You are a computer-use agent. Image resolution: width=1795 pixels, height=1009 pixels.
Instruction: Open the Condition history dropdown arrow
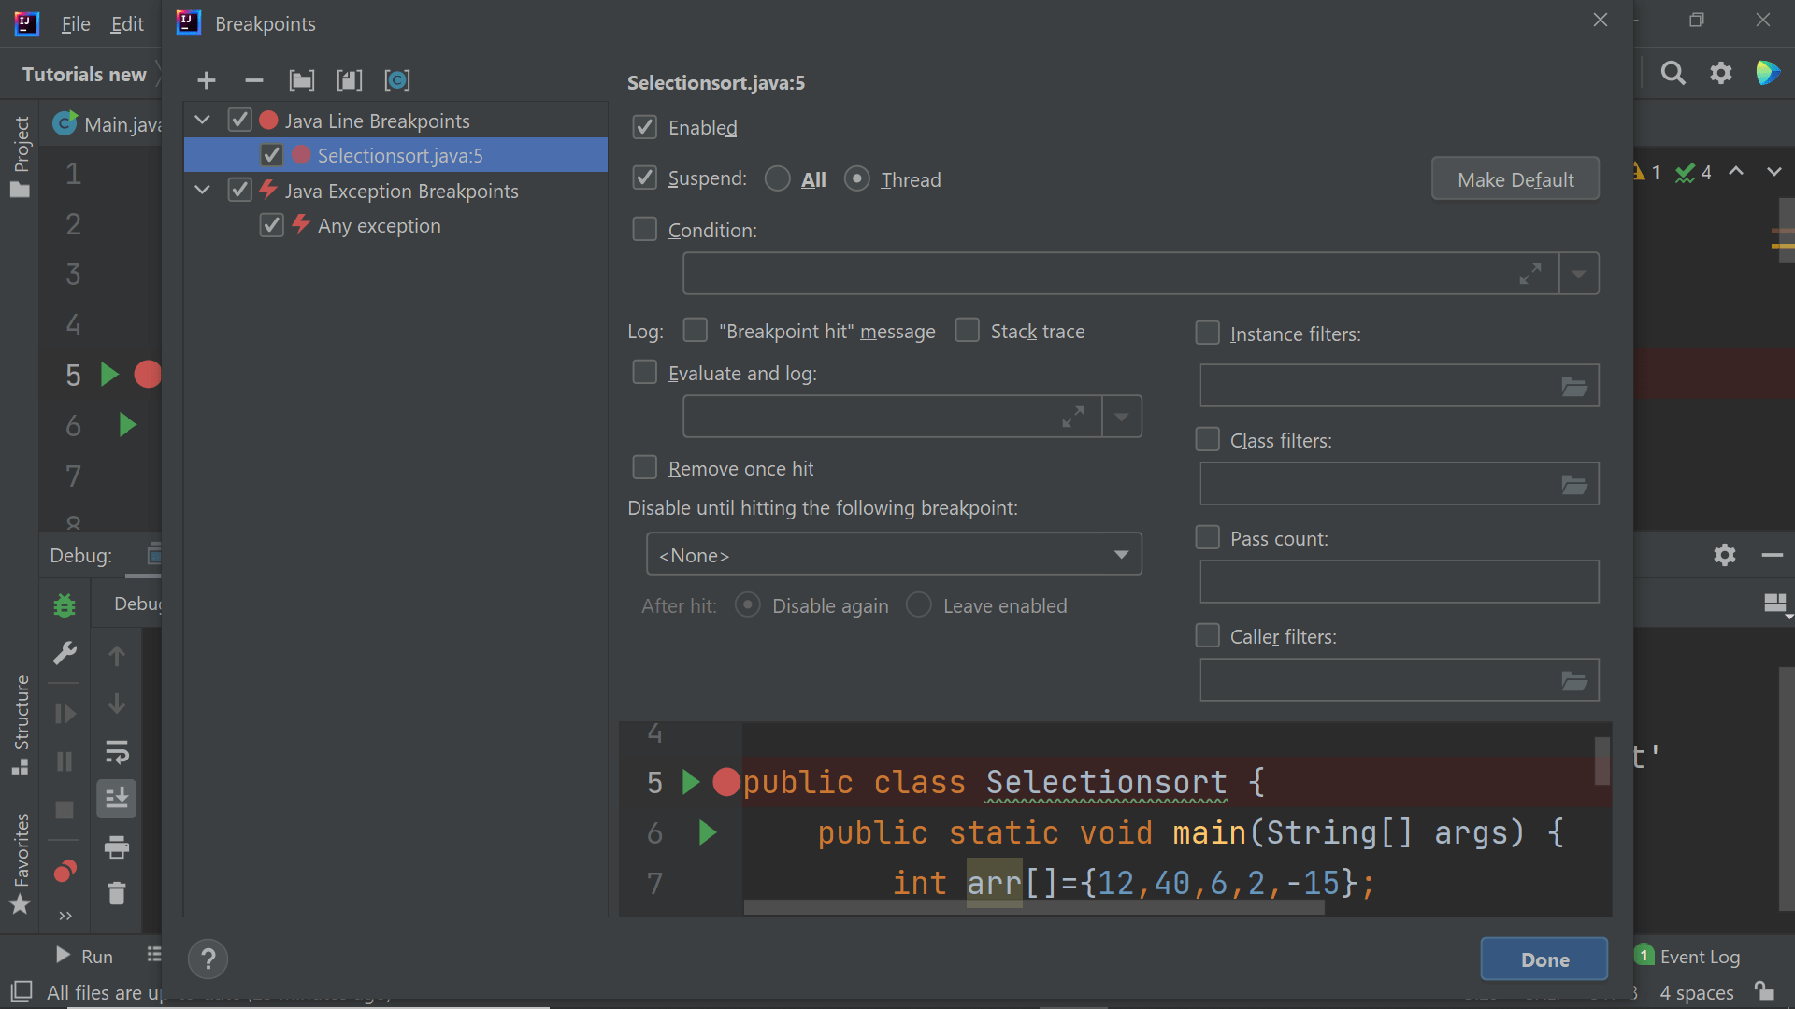tap(1579, 274)
